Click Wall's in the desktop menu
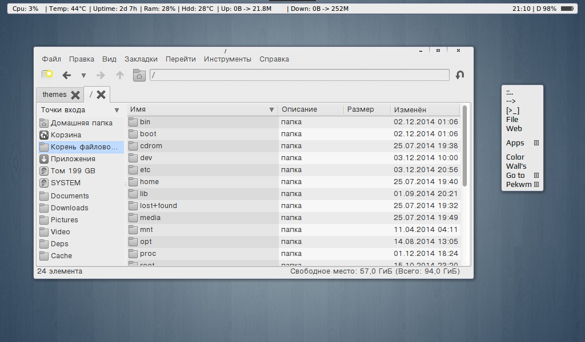Image resolution: width=585 pixels, height=342 pixels. (516, 166)
